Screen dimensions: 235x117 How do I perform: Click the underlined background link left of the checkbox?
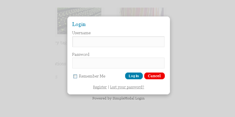[56, 77]
